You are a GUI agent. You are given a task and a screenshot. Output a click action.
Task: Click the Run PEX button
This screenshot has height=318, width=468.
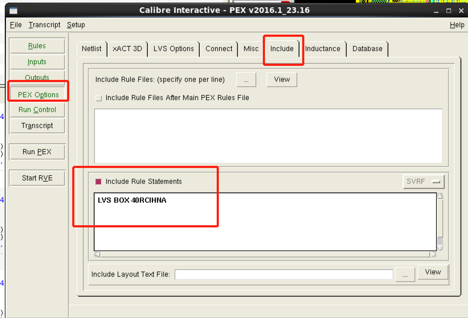[x=37, y=152]
